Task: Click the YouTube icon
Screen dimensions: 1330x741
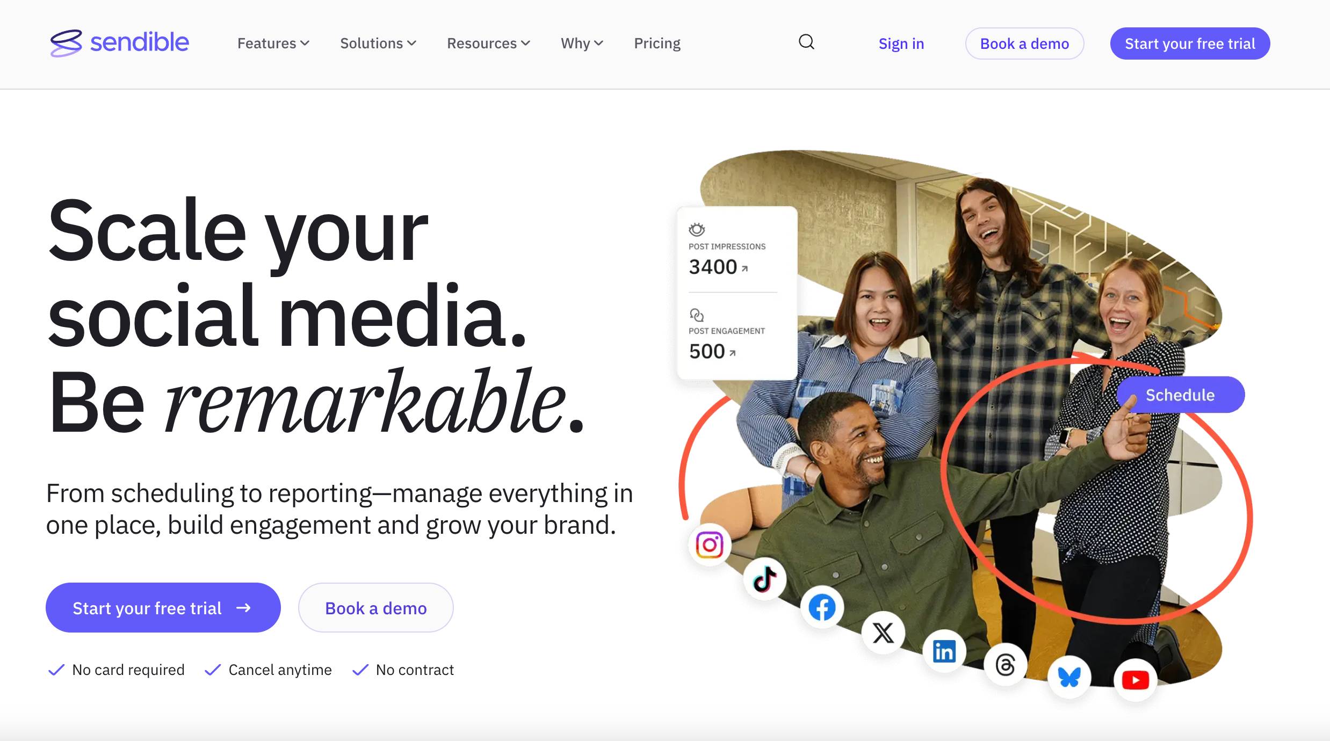Action: [x=1135, y=680]
